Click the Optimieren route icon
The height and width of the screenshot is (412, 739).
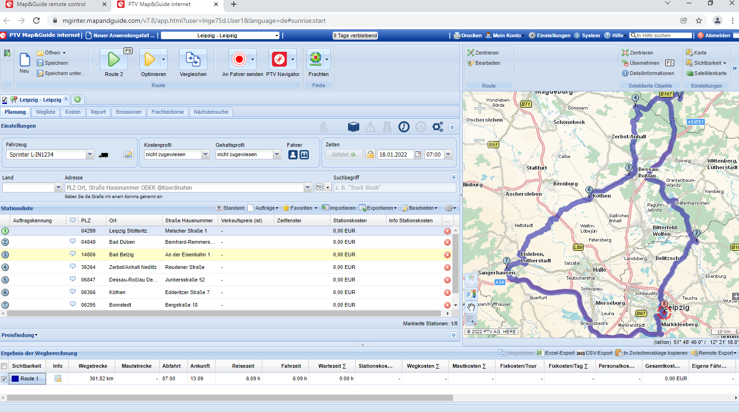tap(150, 60)
